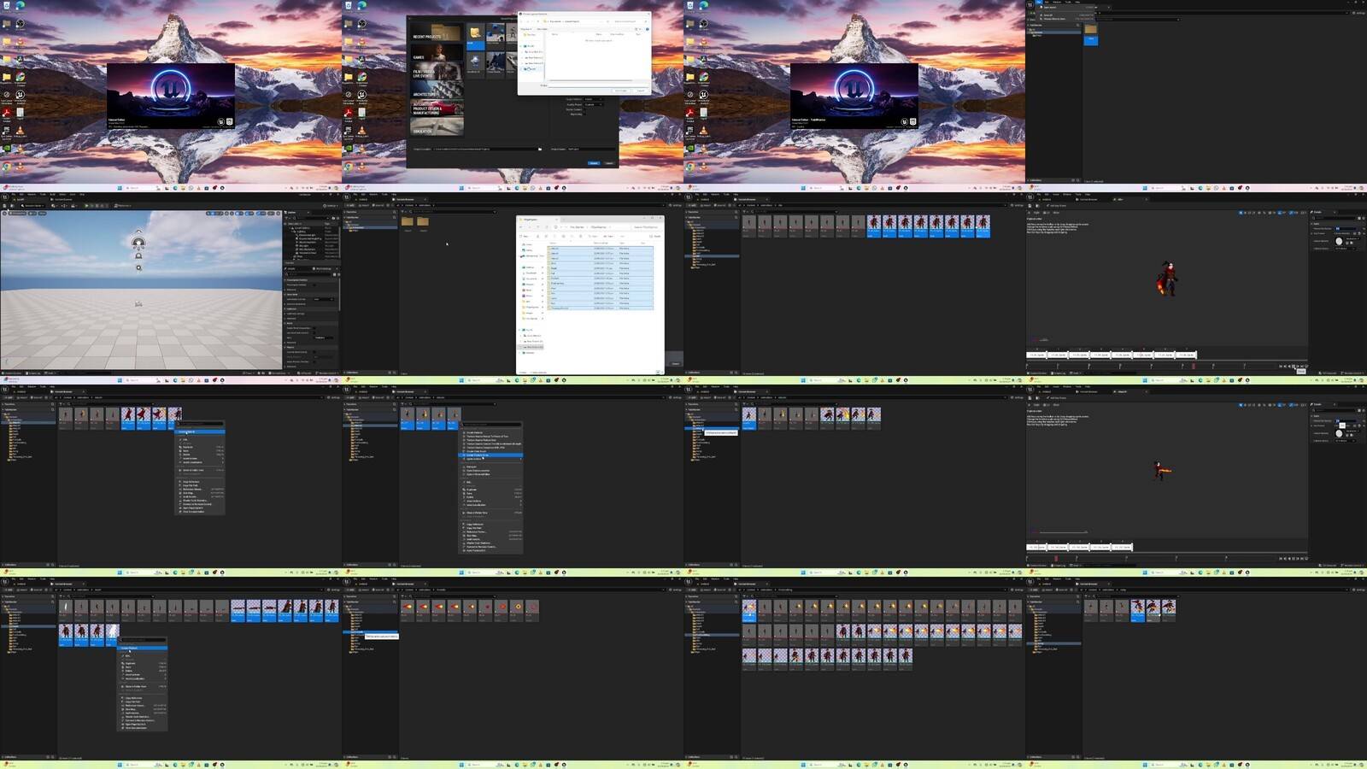Open the Show menu in the sky viewport

pos(42,213)
